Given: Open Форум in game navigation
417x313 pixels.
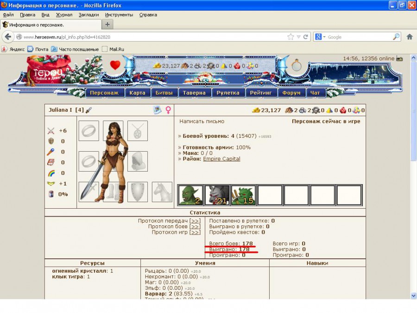Looking at the screenshot, I should pos(291,93).
